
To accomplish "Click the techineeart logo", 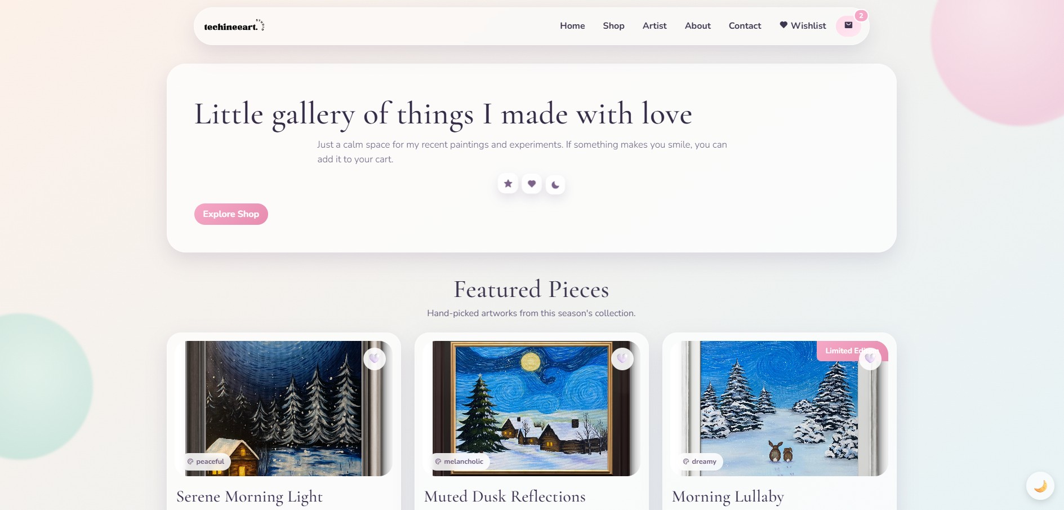I will tap(234, 26).
